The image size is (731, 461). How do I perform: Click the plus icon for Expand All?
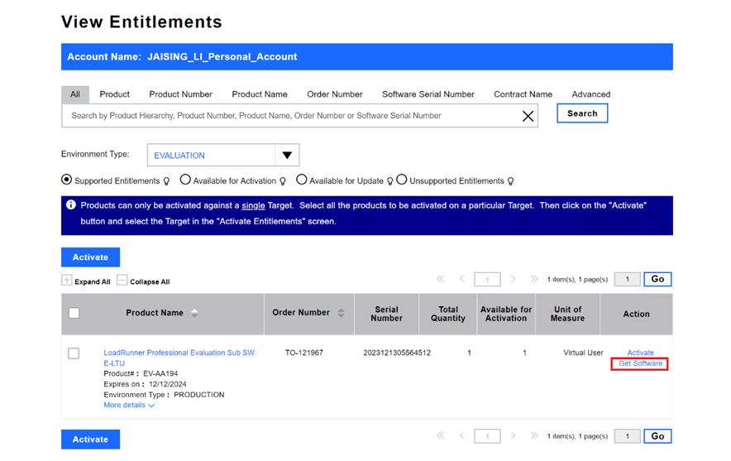click(67, 281)
